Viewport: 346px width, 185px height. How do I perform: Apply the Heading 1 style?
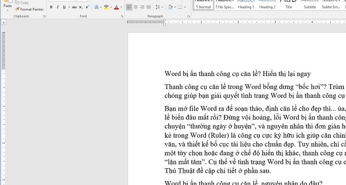tap(246, 5)
